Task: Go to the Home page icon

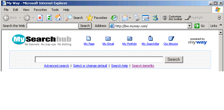Action: tap(58, 18)
